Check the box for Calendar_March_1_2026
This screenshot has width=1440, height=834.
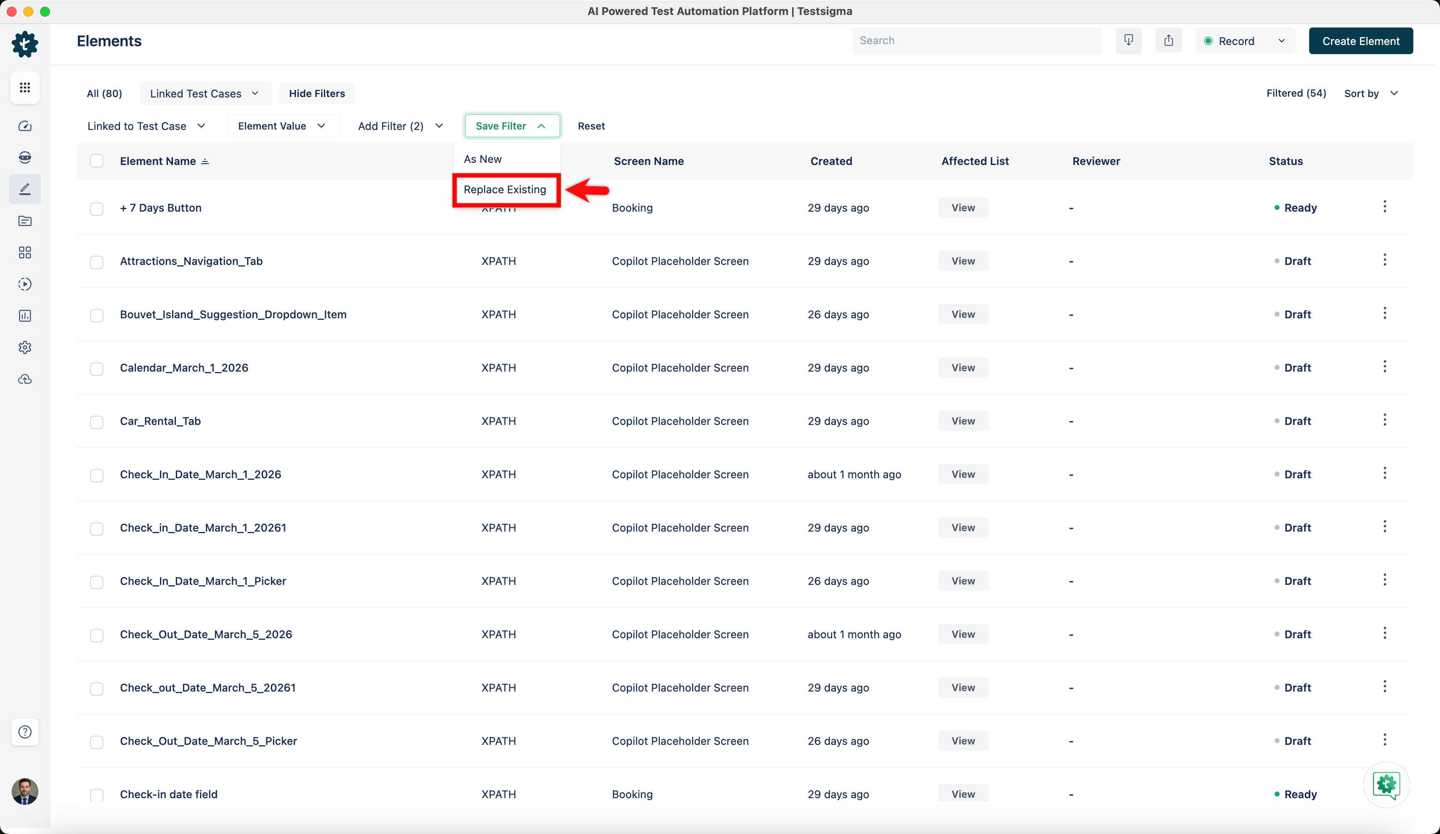point(97,368)
